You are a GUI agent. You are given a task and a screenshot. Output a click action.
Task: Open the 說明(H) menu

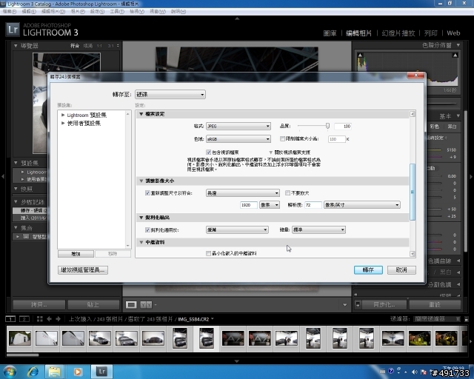click(x=178, y=12)
